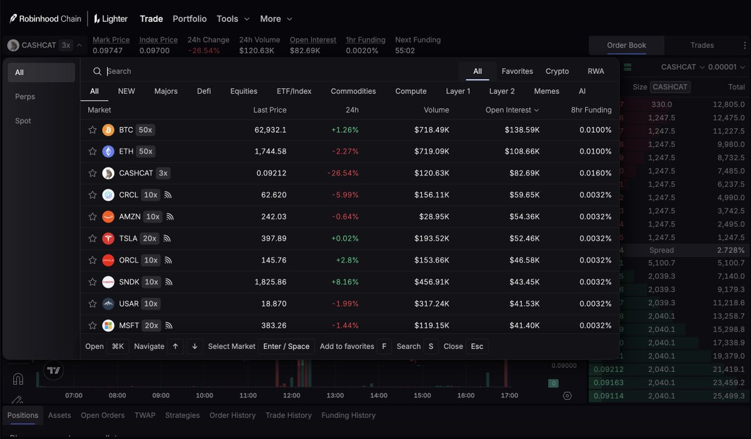Open the Open Orders tab
The image size is (751, 439).
coord(103,415)
